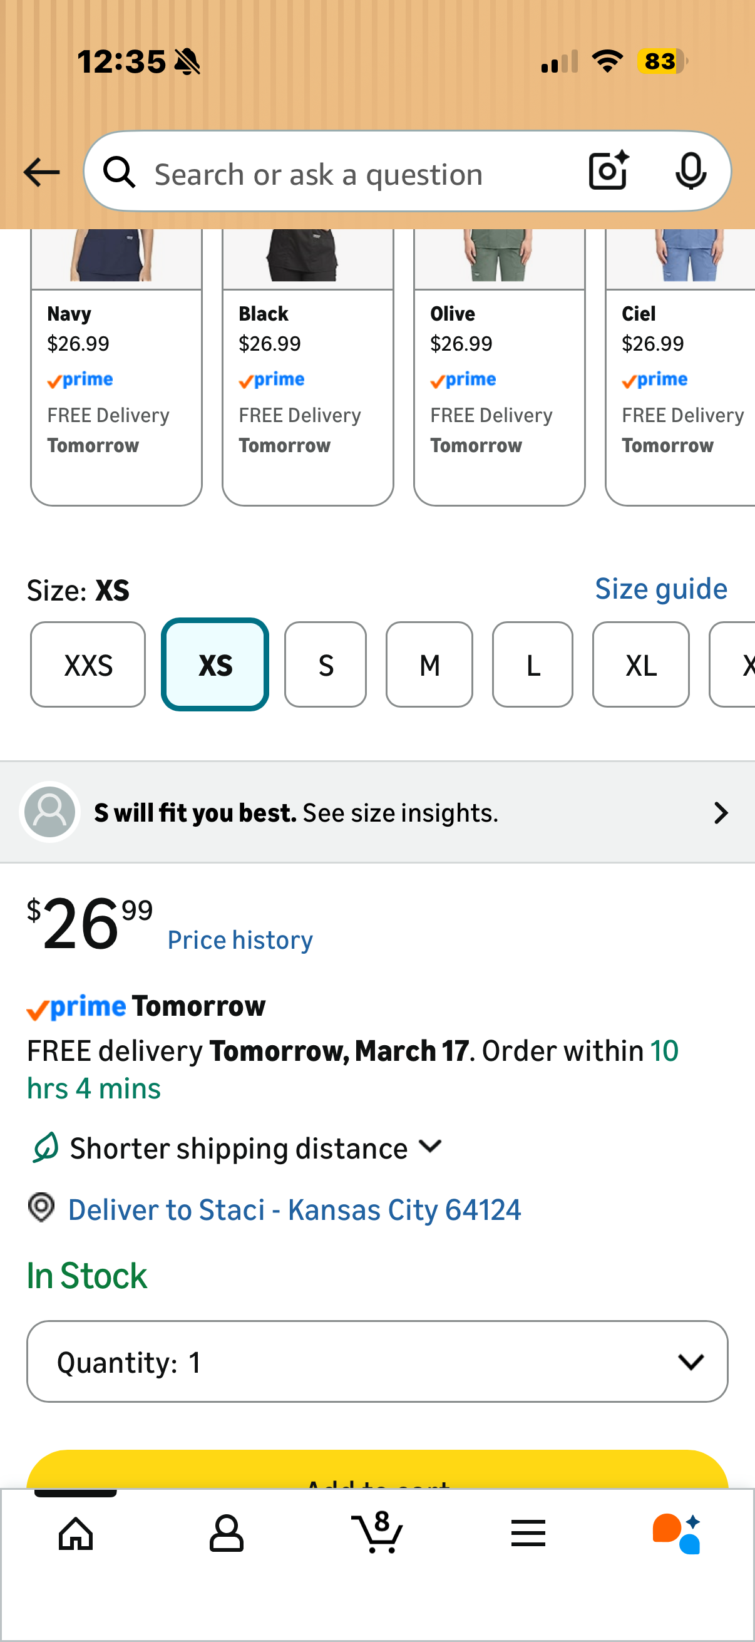
Task: Go to Home tab icon
Action: (76, 1533)
